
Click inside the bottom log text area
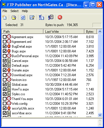tap(49, 122)
